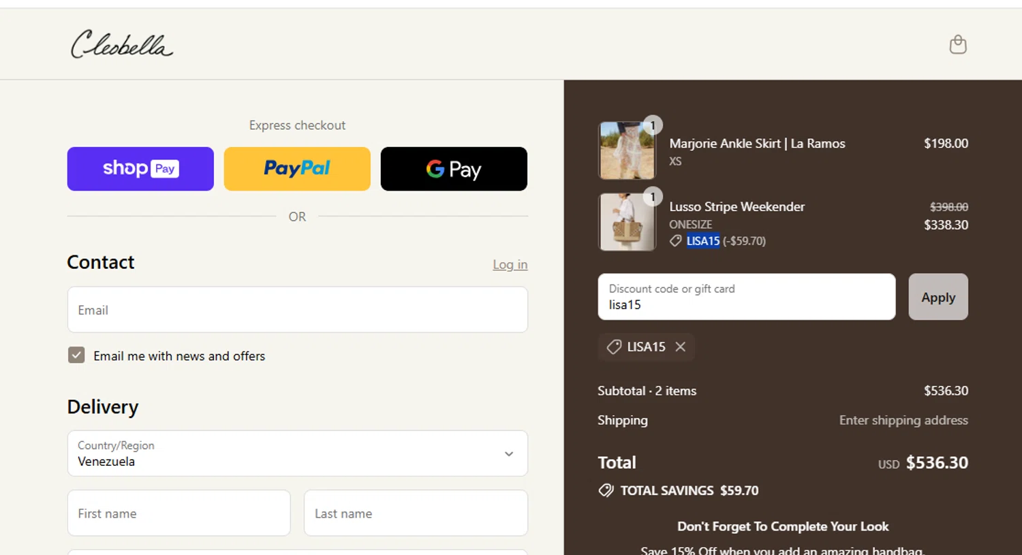The width and height of the screenshot is (1022, 555).
Task: Click the USD $536.30 total amount
Action: coord(923,463)
